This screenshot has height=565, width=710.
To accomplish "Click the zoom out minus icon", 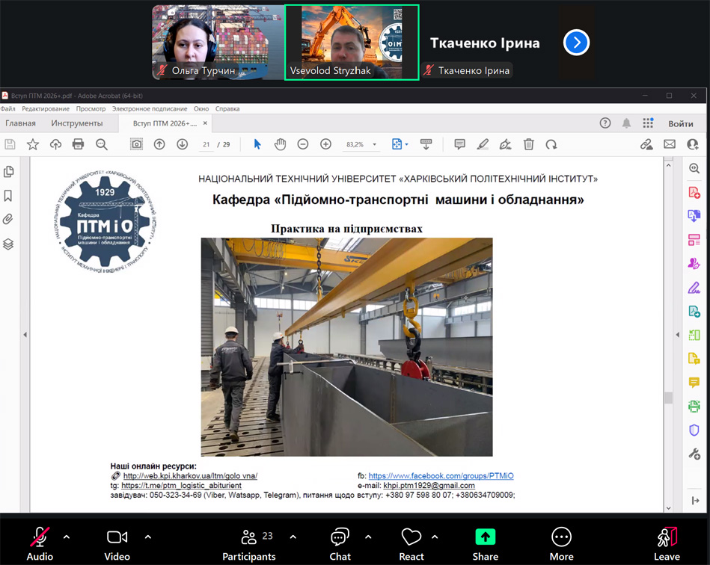I will (303, 144).
